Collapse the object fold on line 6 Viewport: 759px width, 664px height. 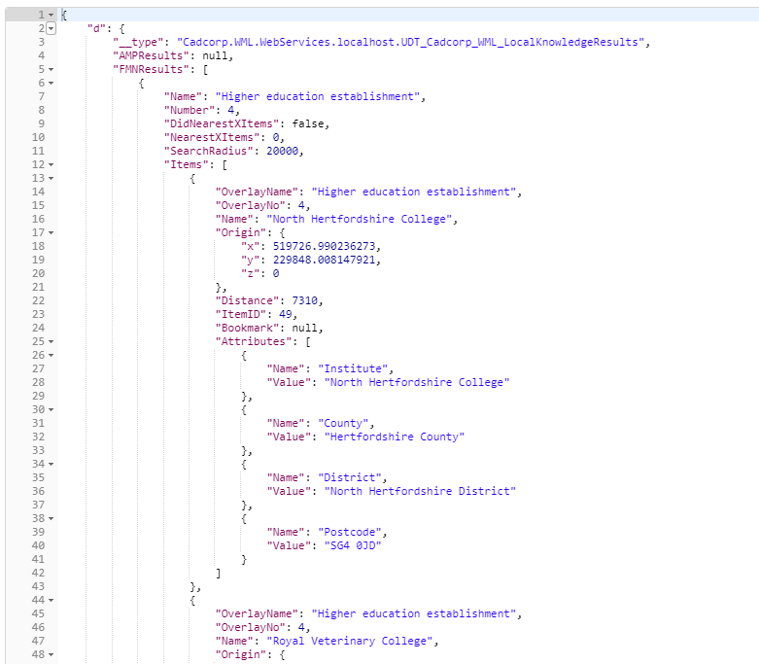pyautogui.click(x=51, y=84)
